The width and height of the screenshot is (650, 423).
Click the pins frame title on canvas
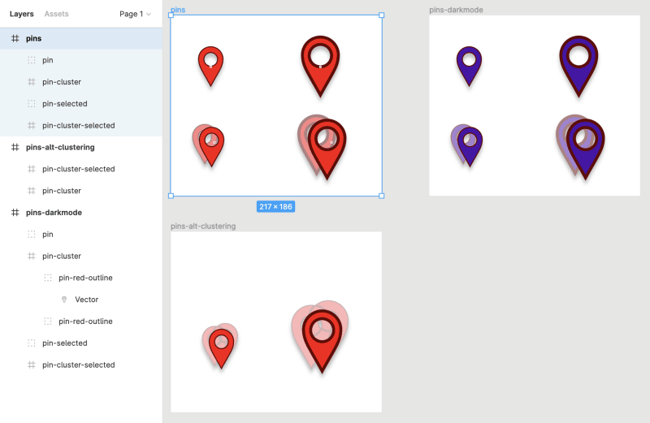tap(178, 10)
